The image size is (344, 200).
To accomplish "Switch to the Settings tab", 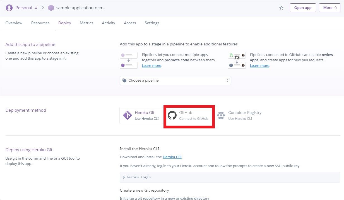I will click(152, 23).
